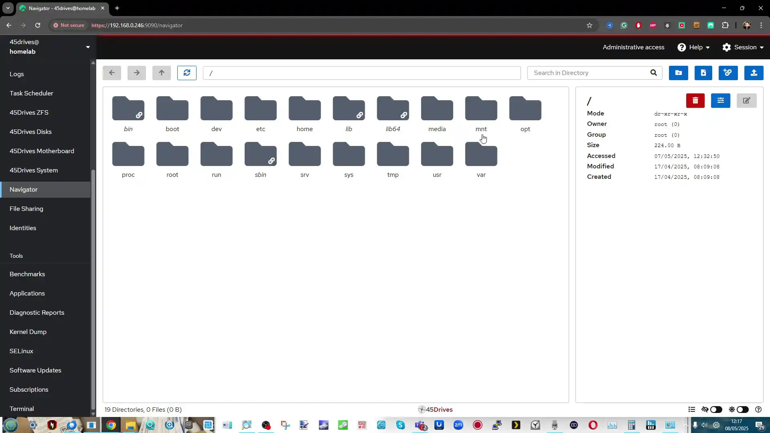The height and width of the screenshot is (433, 770).
Task: Upload files to this directory
Action: [754, 73]
